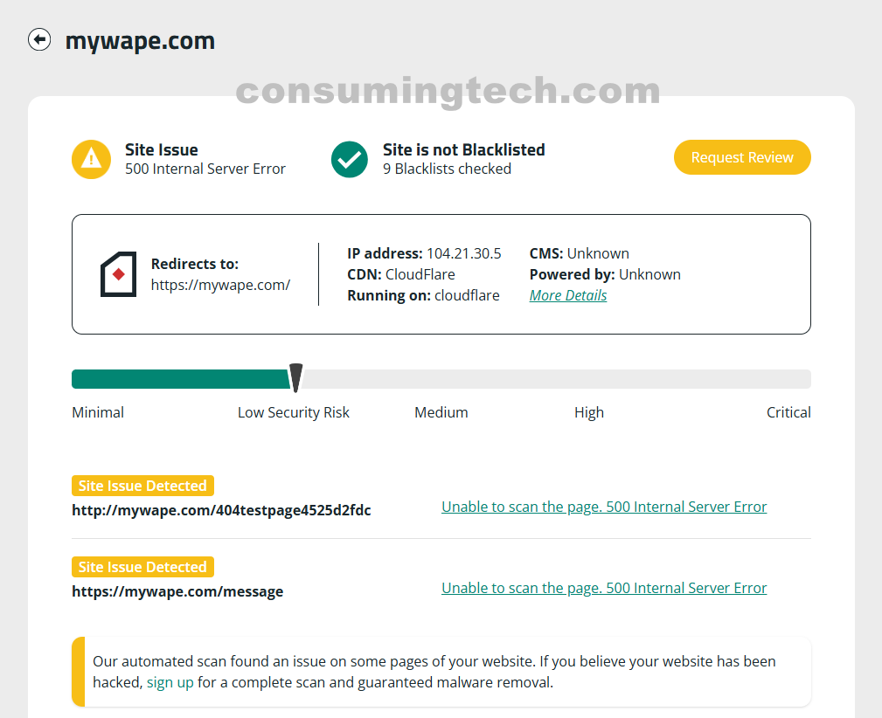Click the redirect URL https://mywape.com/
This screenshot has height=718, width=882.
point(220,285)
